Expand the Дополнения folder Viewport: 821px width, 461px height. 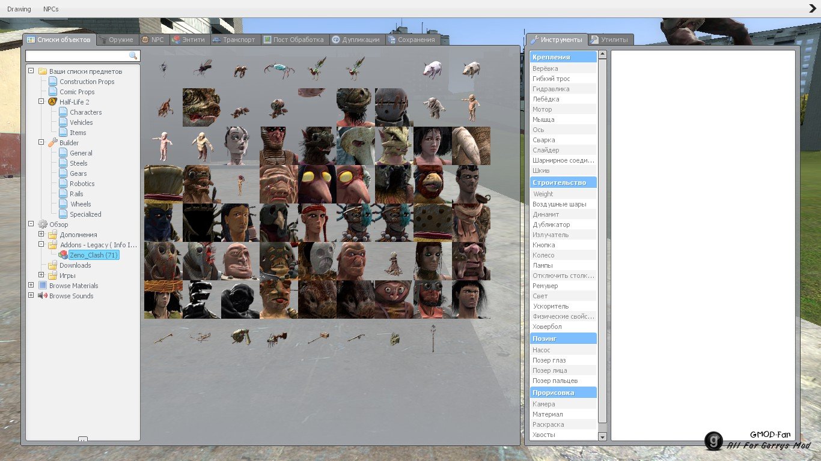click(x=41, y=235)
